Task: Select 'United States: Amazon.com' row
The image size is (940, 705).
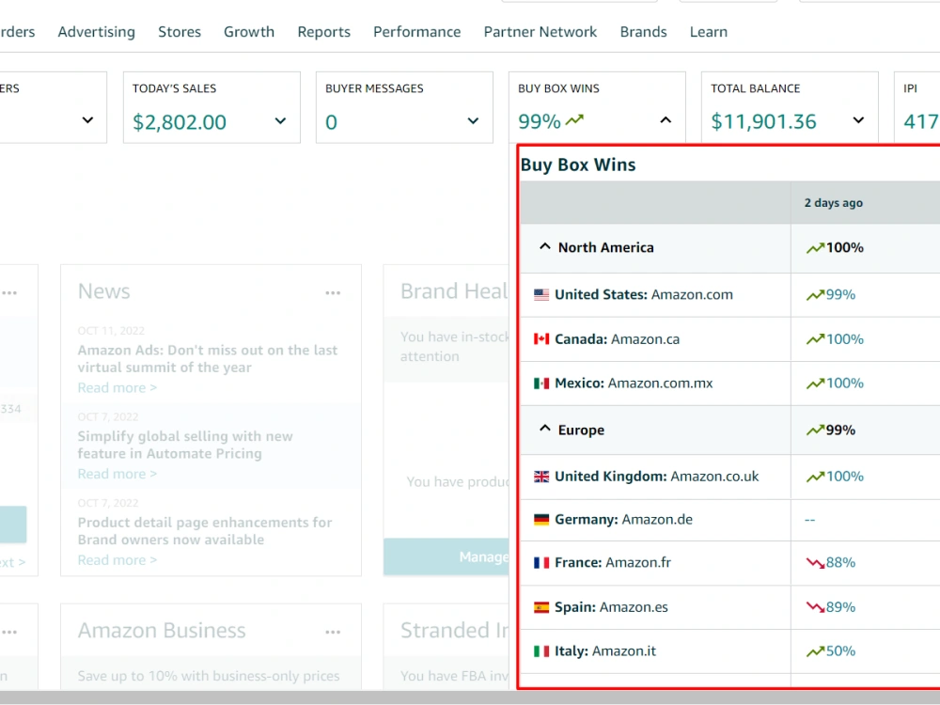Action: [730, 295]
